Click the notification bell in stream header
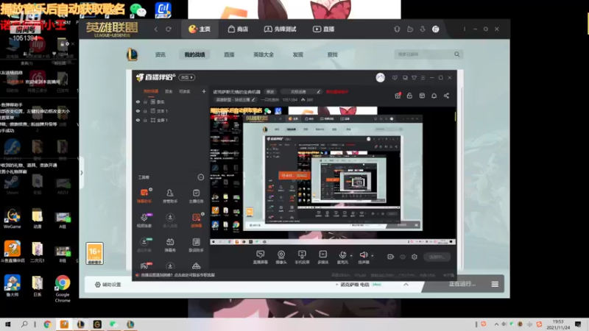Screen dimensions: 589x331 coord(434,96)
